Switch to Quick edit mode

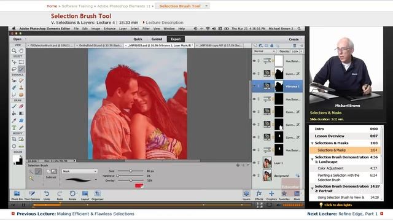click(138, 39)
